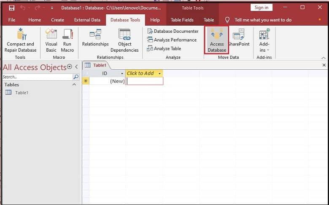
Task: Switch to the Home ribbon tab
Action: click(x=35, y=20)
